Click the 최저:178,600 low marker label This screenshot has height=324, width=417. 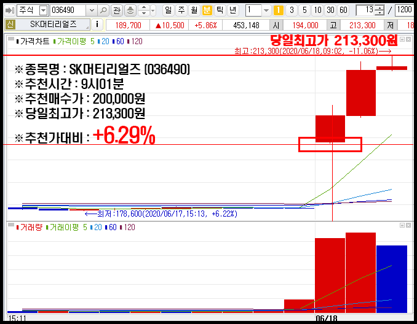[161, 214]
